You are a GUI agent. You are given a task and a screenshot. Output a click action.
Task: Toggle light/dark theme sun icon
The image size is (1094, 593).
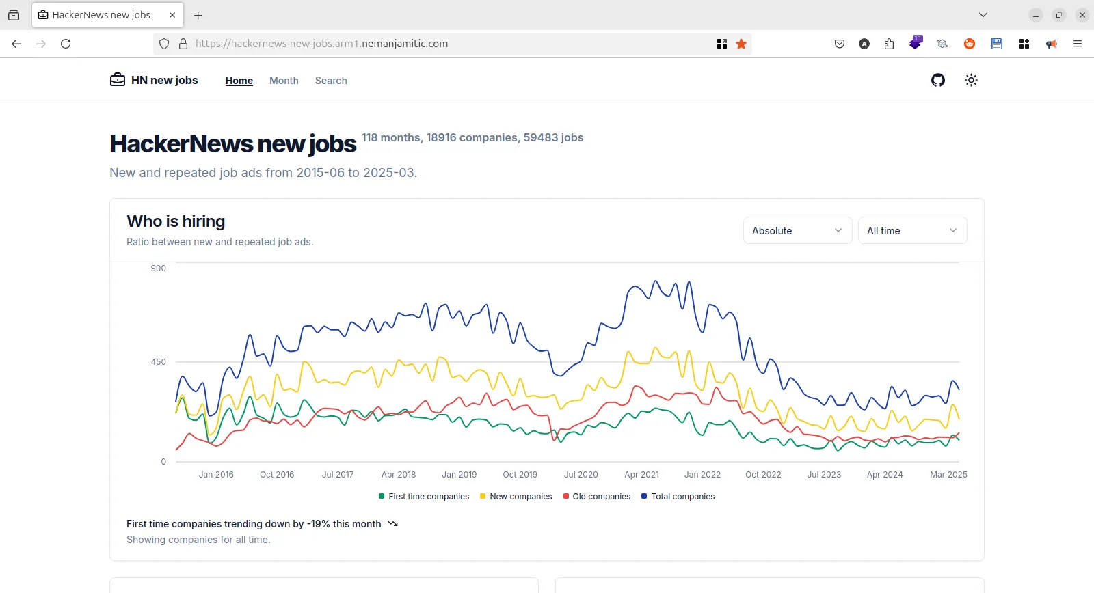(x=970, y=80)
